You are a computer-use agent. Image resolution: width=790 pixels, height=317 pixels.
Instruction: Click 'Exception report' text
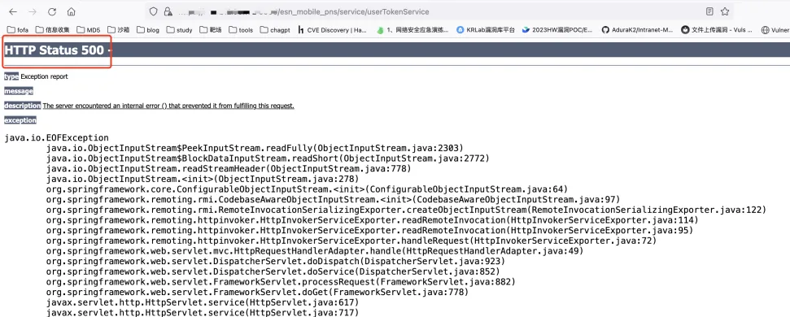click(x=44, y=76)
